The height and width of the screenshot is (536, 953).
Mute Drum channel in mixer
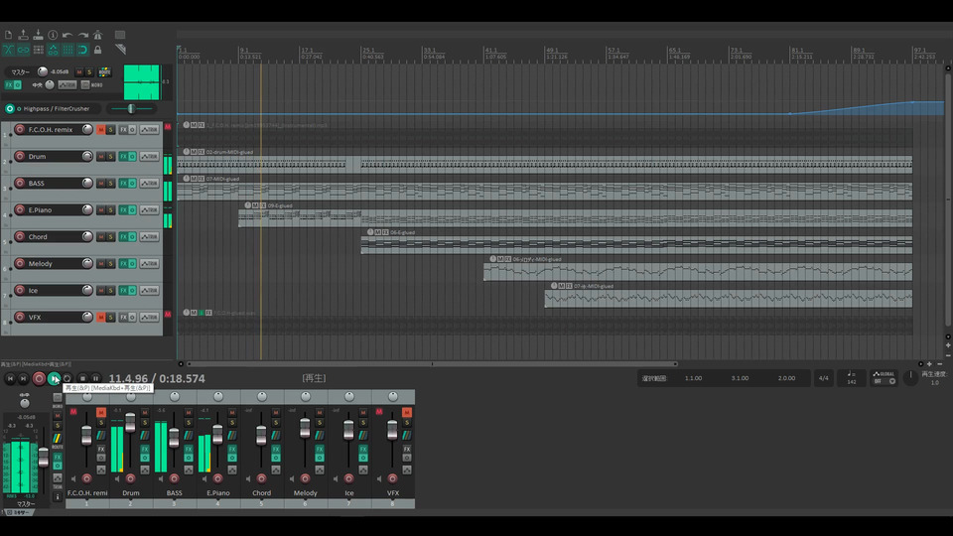point(145,413)
